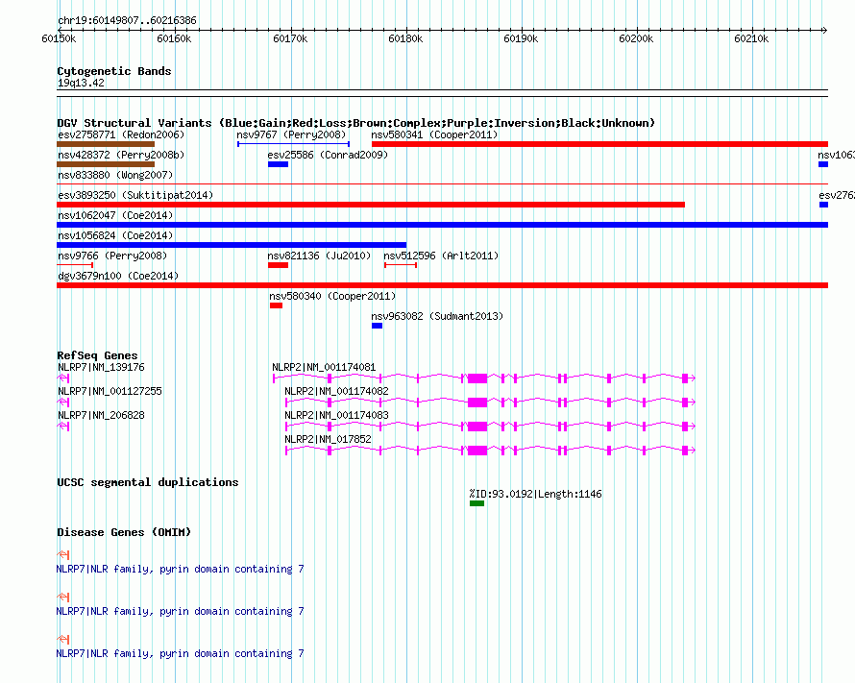855x683 pixels.
Task: Click the RefSeq Genes track title
Action: coord(97,355)
